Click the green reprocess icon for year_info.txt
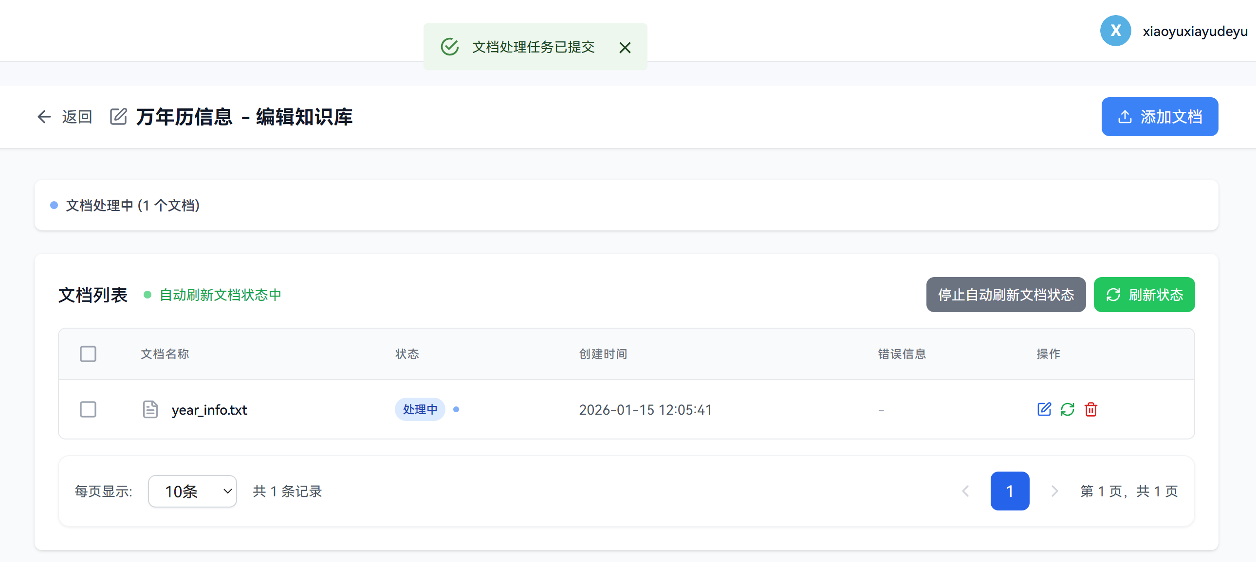The width and height of the screenshot is (1256, 562). (x=1067, y=409)
